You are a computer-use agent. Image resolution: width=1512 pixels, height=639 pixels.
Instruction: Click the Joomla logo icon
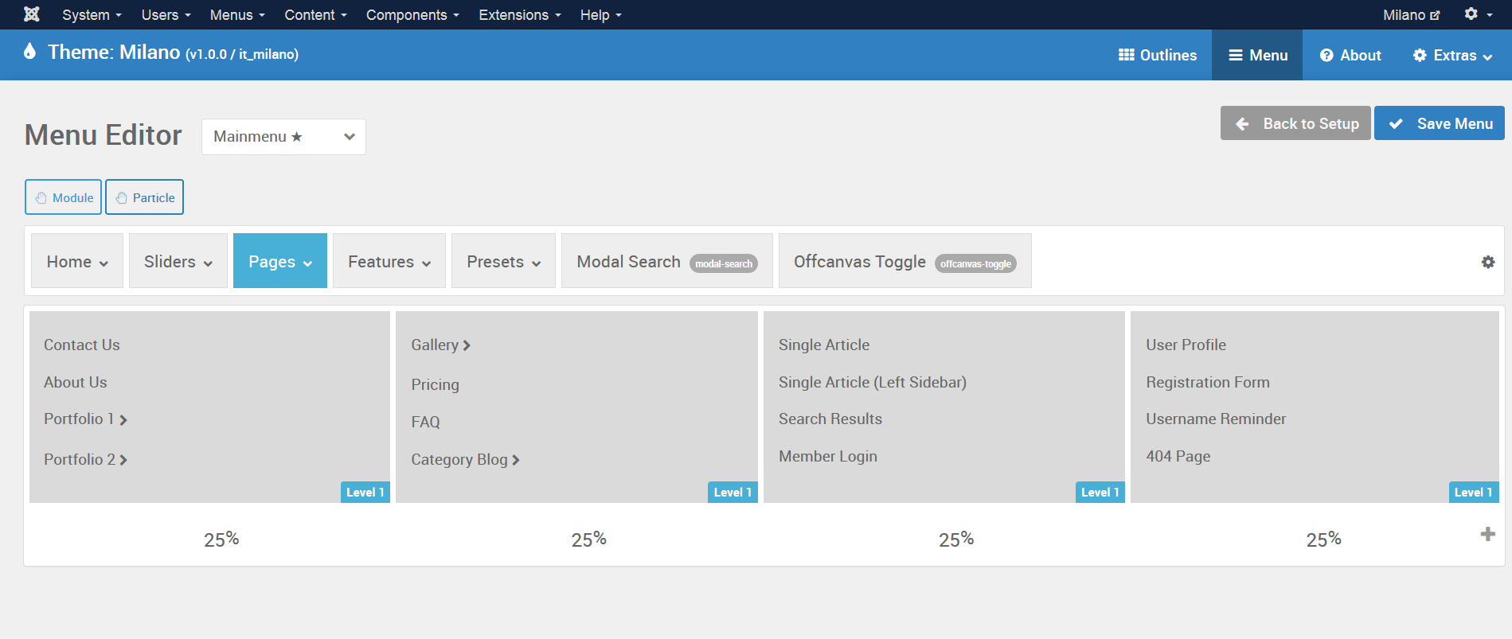[31, 14]
